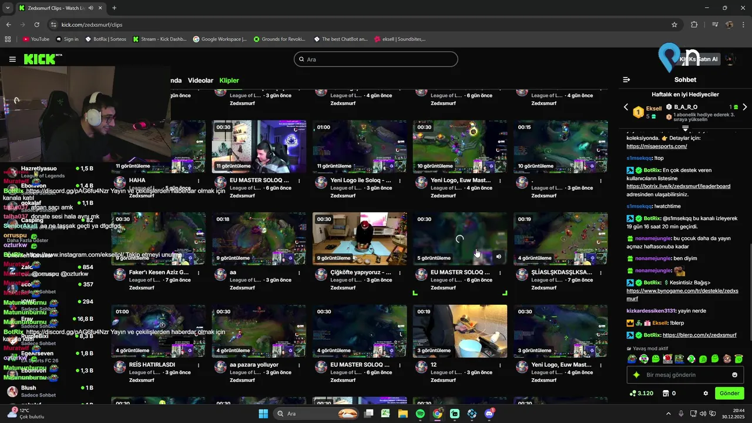Open options for Yeni Logo ile Soloq clip

click(399, 180)
